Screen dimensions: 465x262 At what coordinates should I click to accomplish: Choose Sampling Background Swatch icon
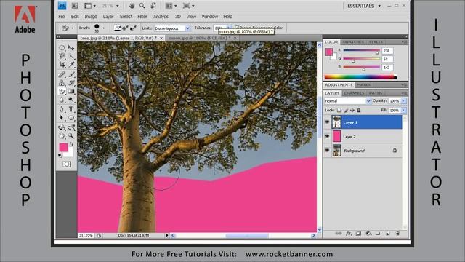(133, 28)
